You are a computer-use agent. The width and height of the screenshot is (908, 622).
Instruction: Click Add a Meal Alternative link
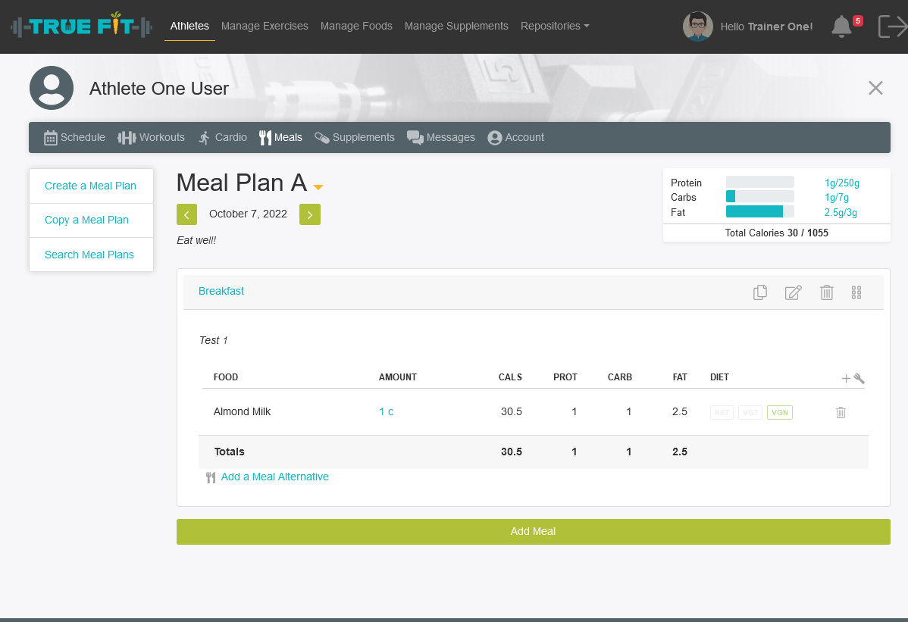pyautogui.click(x=274, y=477)
